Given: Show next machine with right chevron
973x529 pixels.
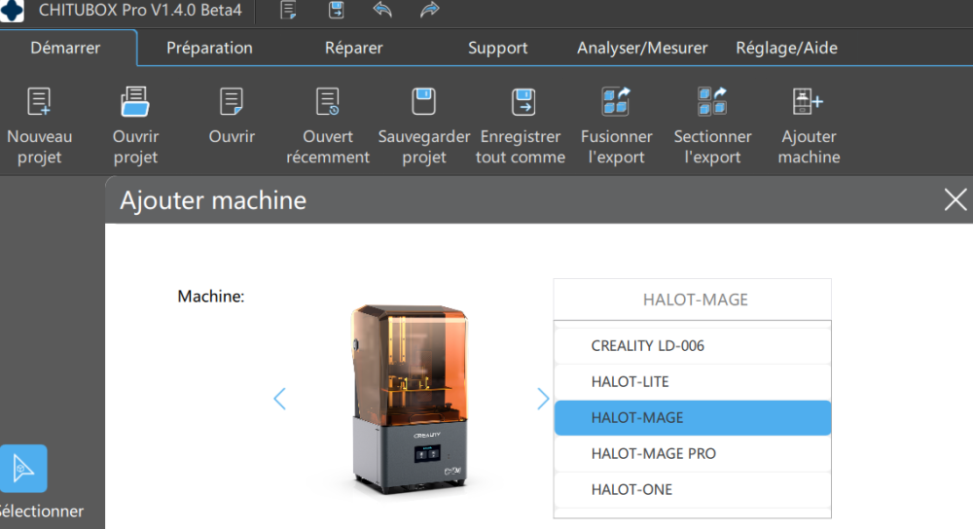Looking at the screenshot, I should 543,399.
